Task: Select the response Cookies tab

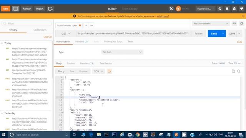Action: (71, 64)
